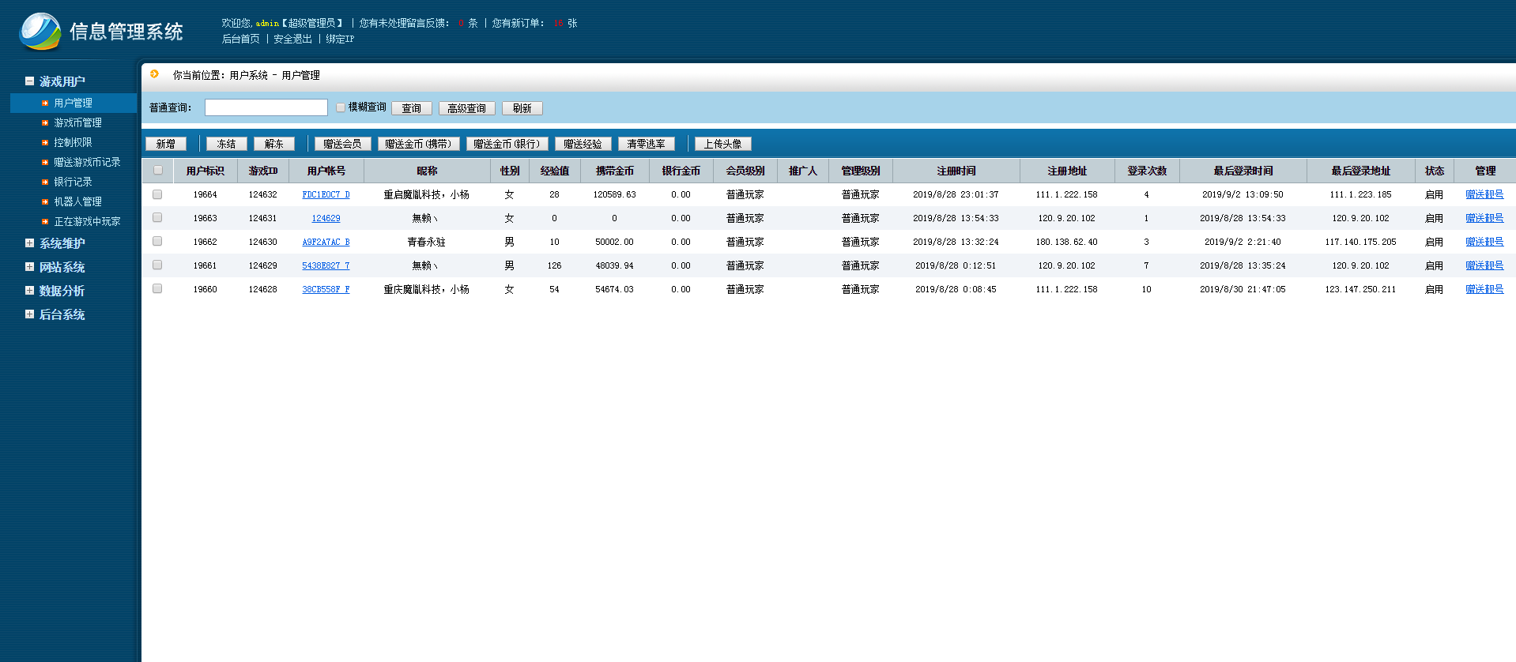Collapse the 游戏用户 sidebar section
1516x662 pixels.
coord(29,81)
